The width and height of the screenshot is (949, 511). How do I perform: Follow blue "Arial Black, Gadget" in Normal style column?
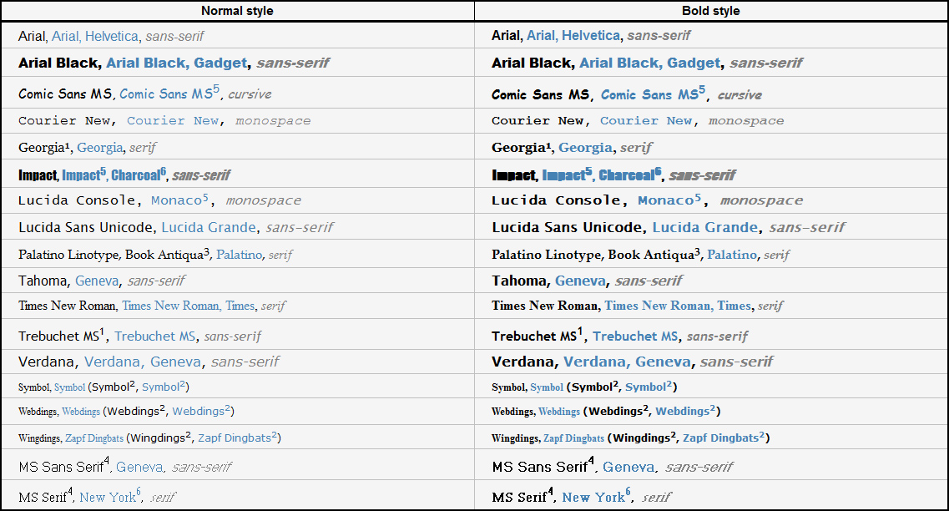click(x=177, y=63)
